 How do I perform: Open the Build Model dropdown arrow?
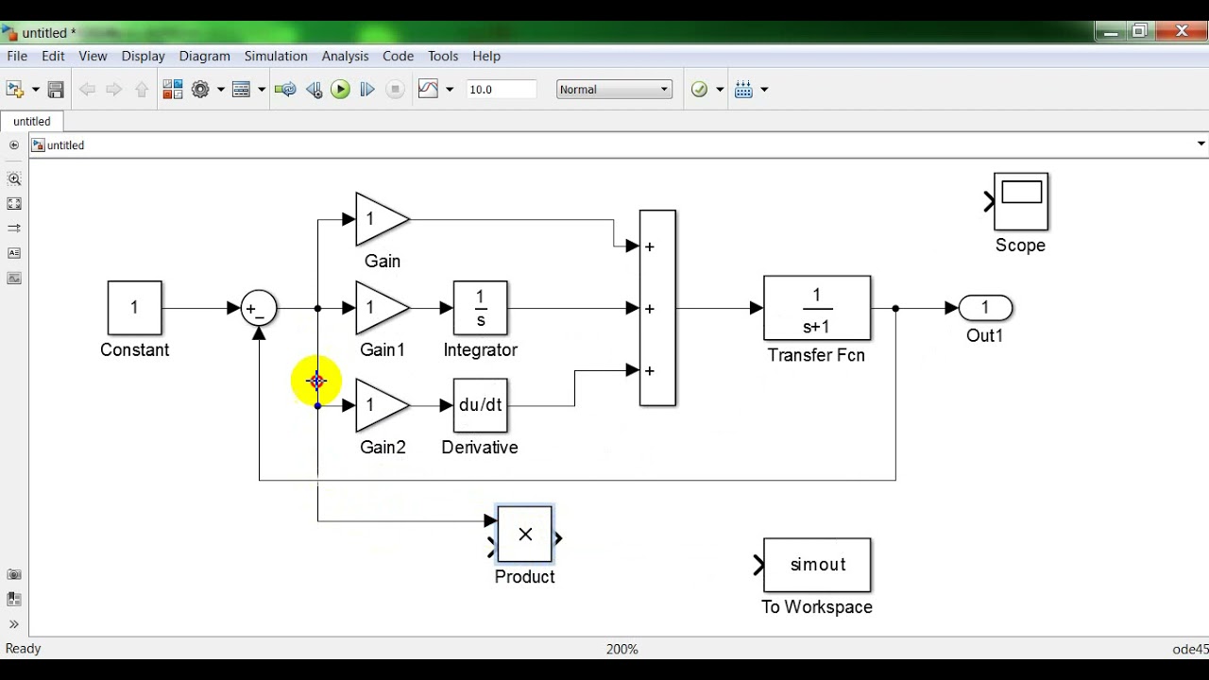tap(764, 90)
